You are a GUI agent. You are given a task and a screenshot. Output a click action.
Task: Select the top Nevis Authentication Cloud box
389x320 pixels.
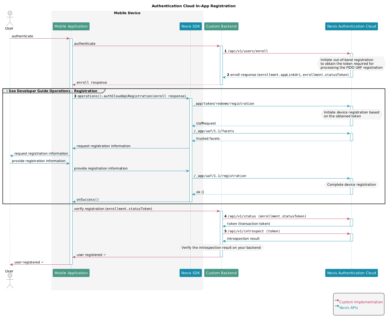tap(351, 26)
